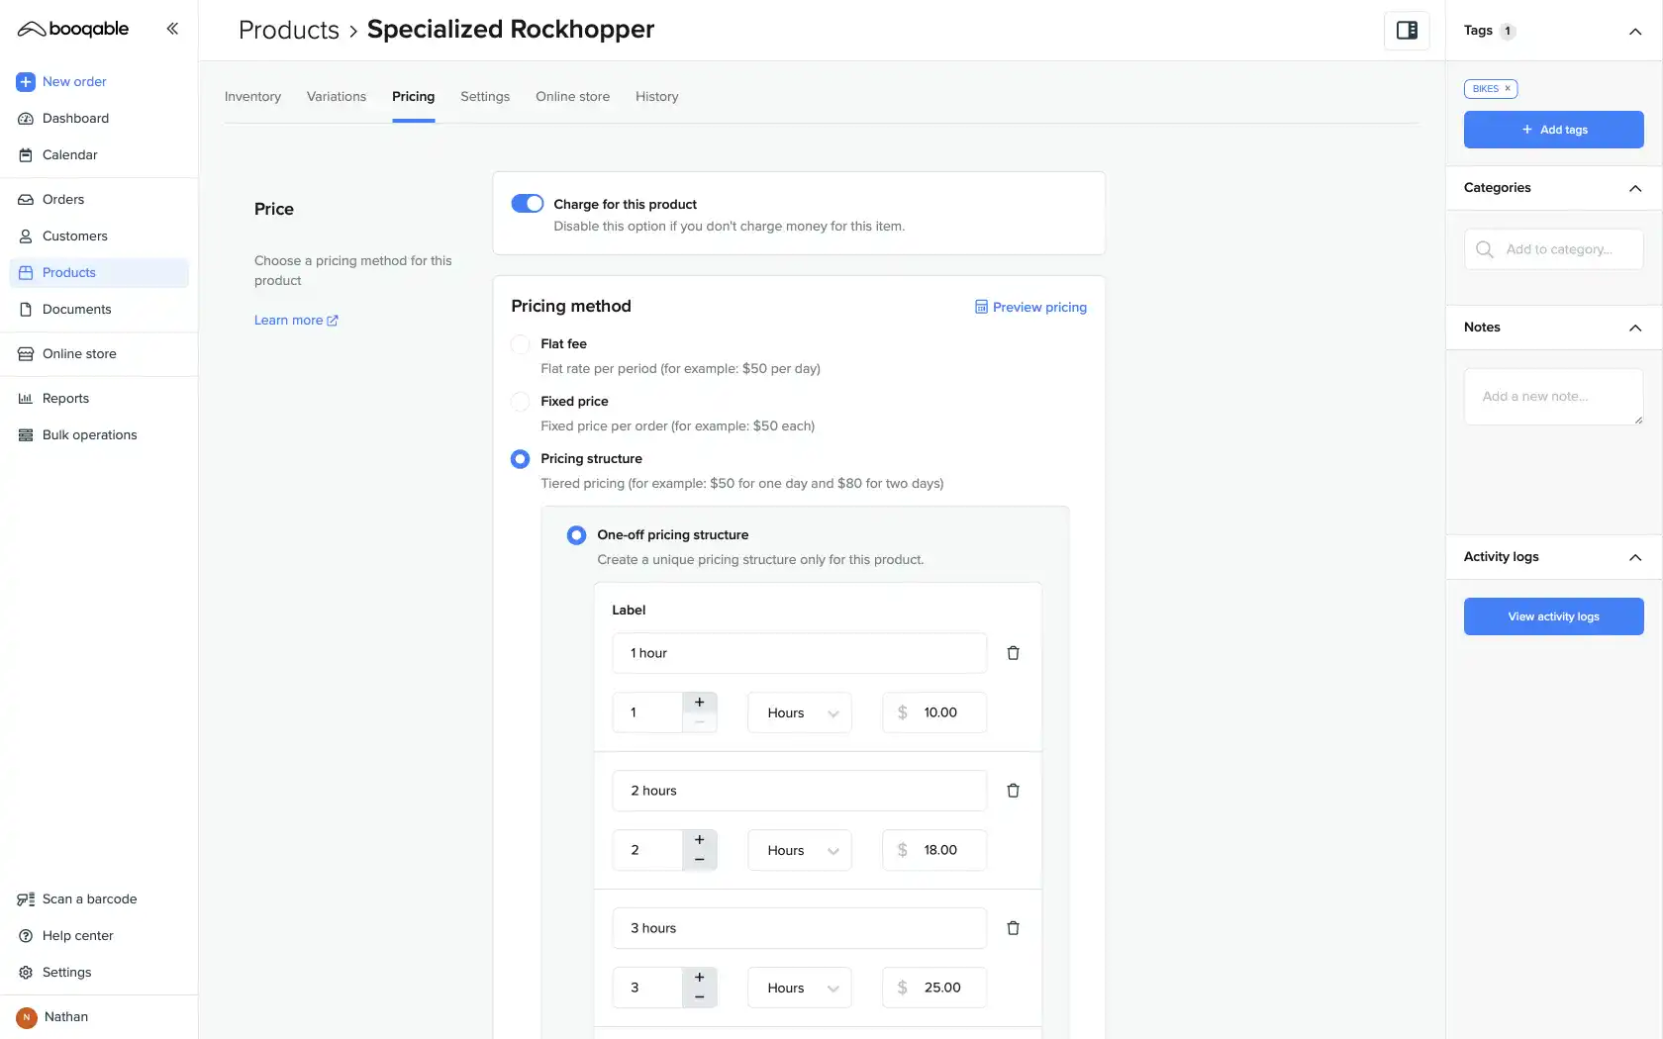Click the Preview pricing link
This screenshot has width=1663, height=1039.
pos(1030,308)
